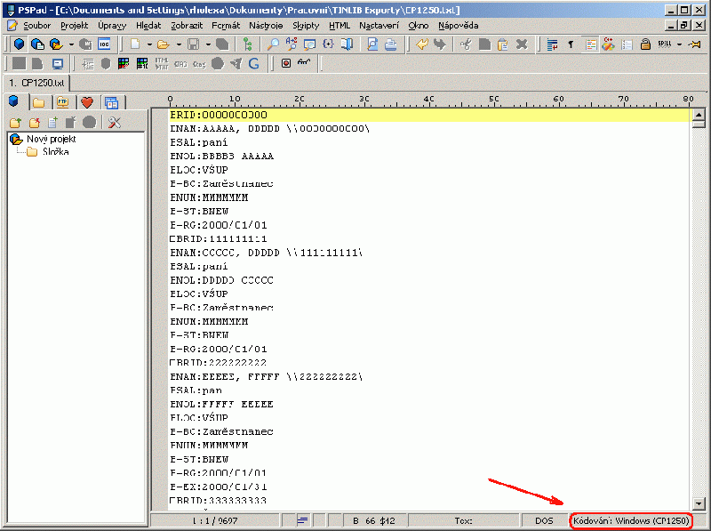The image size is (711, 531).
Task: Switch to the favorites heart tab
Action: 87,102
